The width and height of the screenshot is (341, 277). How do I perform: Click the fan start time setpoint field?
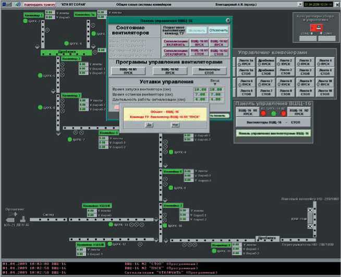[200, 89]
